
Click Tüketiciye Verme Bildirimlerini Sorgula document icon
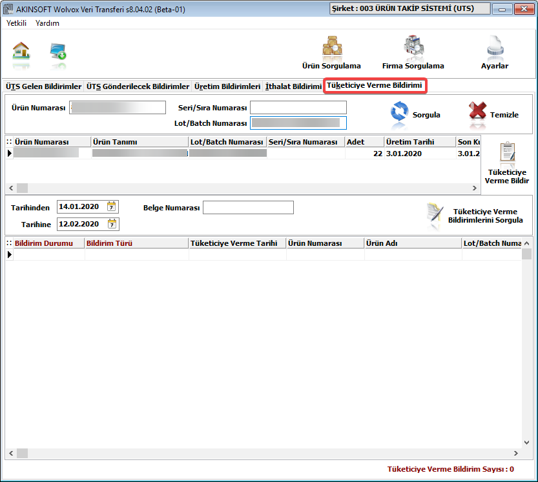point(435,212)
